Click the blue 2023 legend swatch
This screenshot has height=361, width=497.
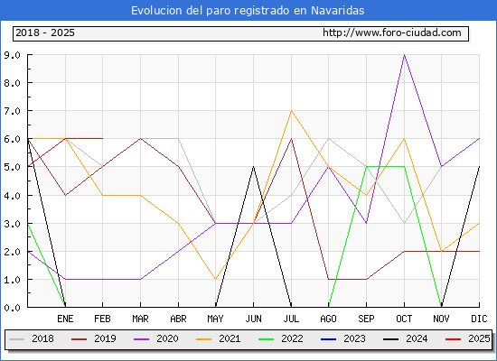pos(329,339)
